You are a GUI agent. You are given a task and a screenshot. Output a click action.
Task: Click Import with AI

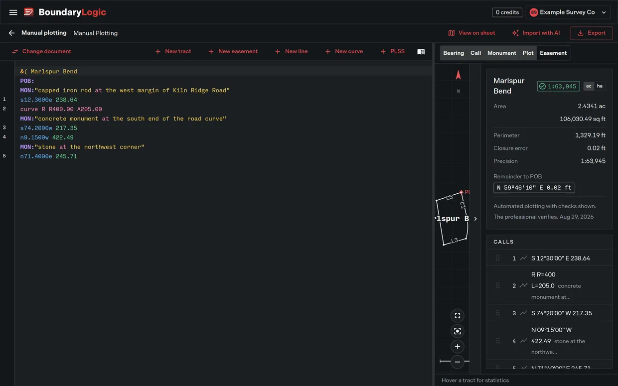click(536, 33)
